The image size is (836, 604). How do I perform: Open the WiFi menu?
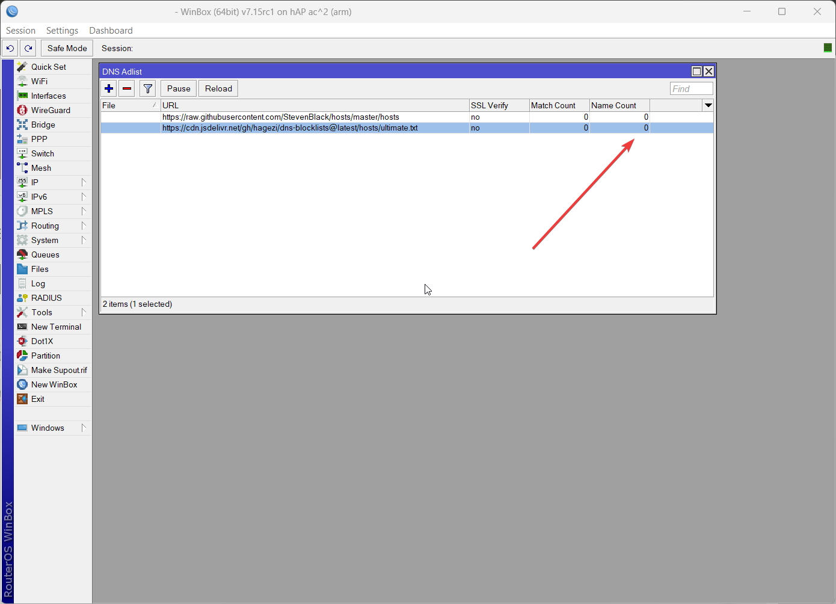pos(53,81)
